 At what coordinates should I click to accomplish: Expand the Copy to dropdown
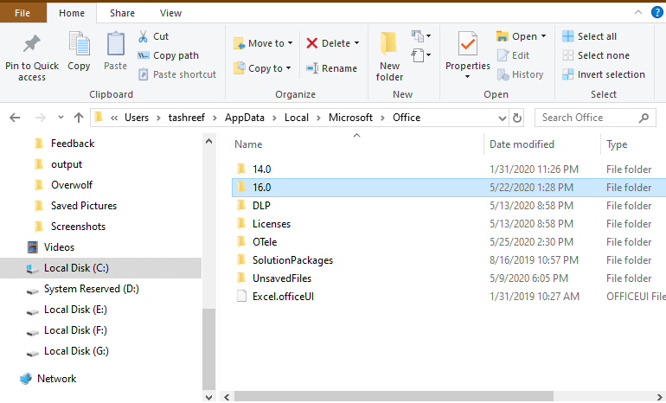click(x=288, y=68)
